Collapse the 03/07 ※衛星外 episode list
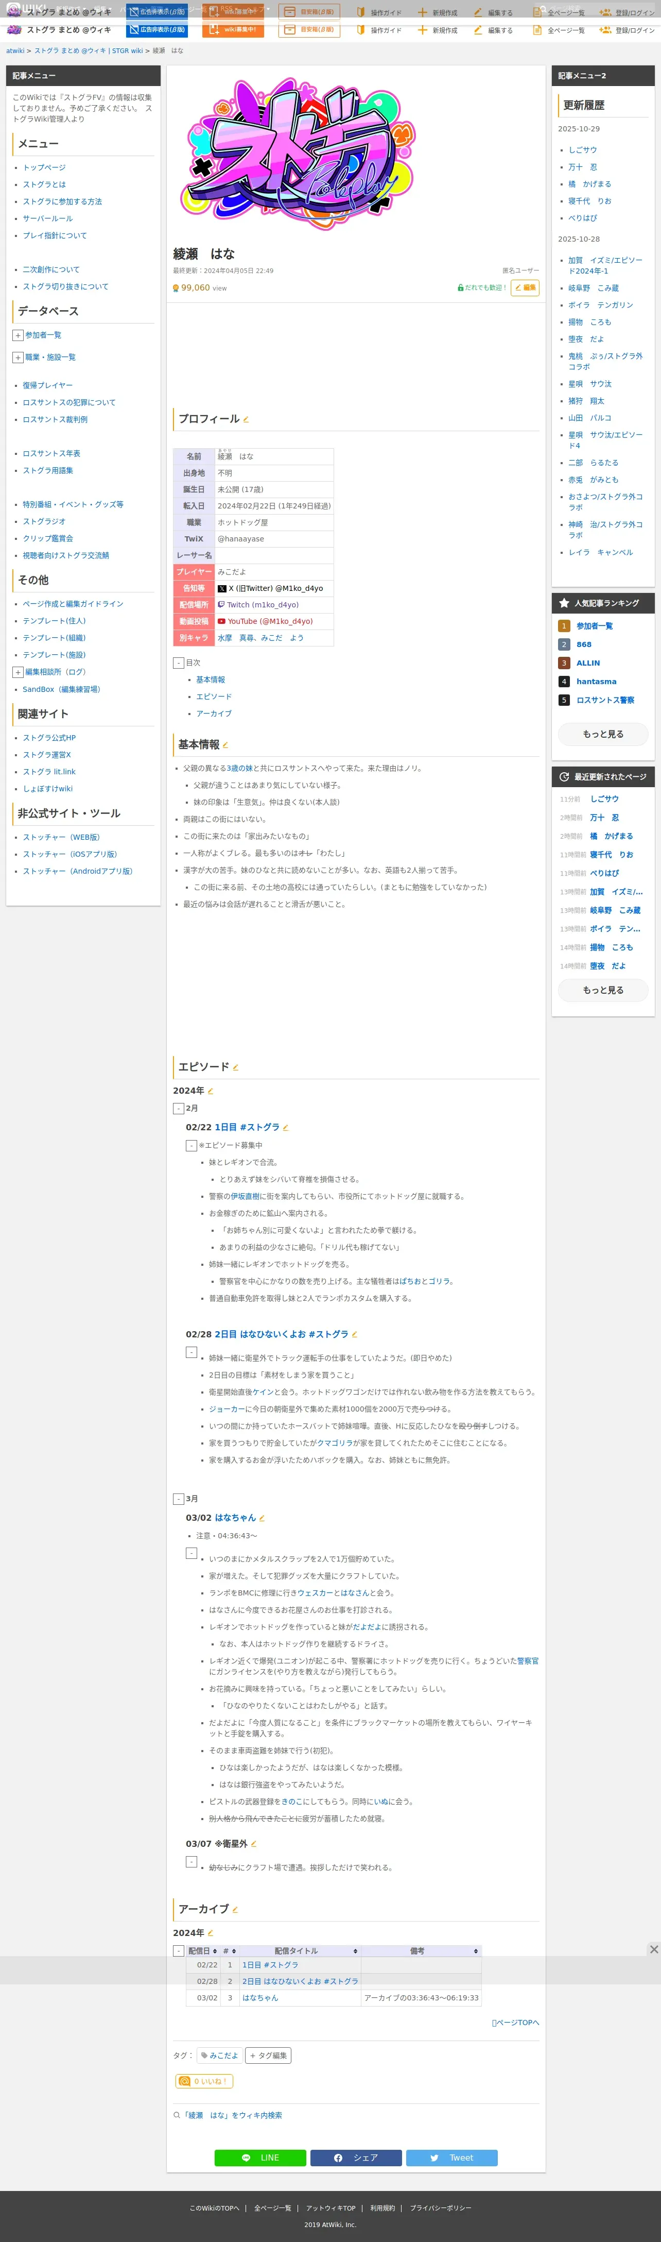Image resolution: width=661 pixels, height=2242 pixels. tap(192, 1862)
